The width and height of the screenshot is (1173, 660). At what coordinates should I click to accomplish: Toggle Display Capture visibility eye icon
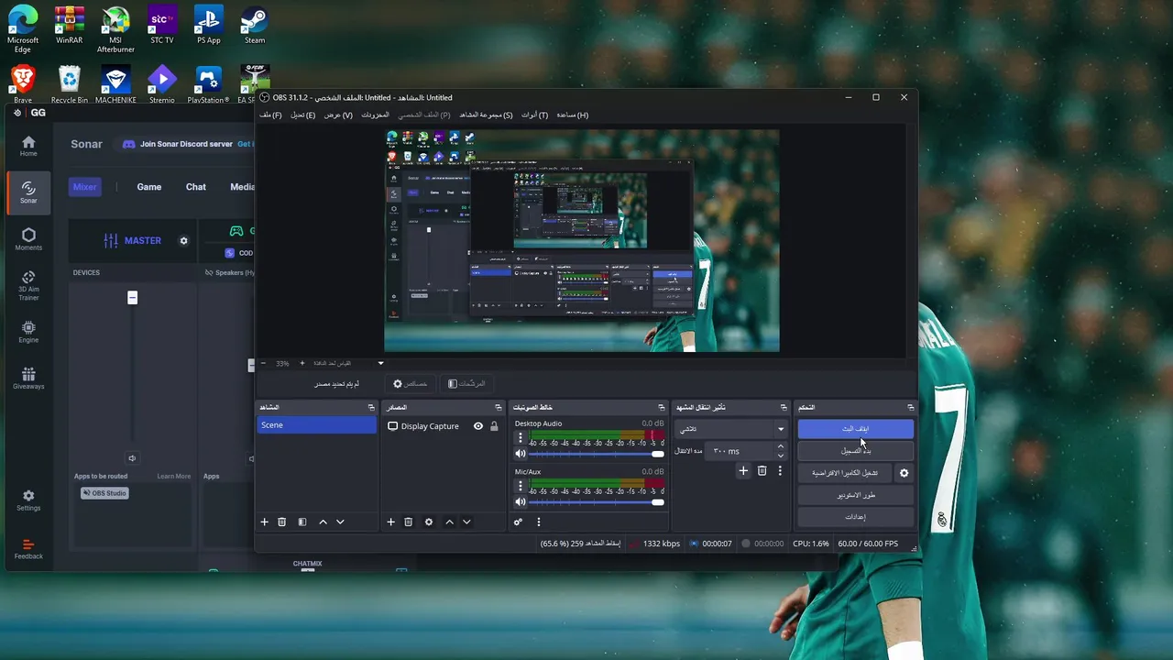[478, 426]
